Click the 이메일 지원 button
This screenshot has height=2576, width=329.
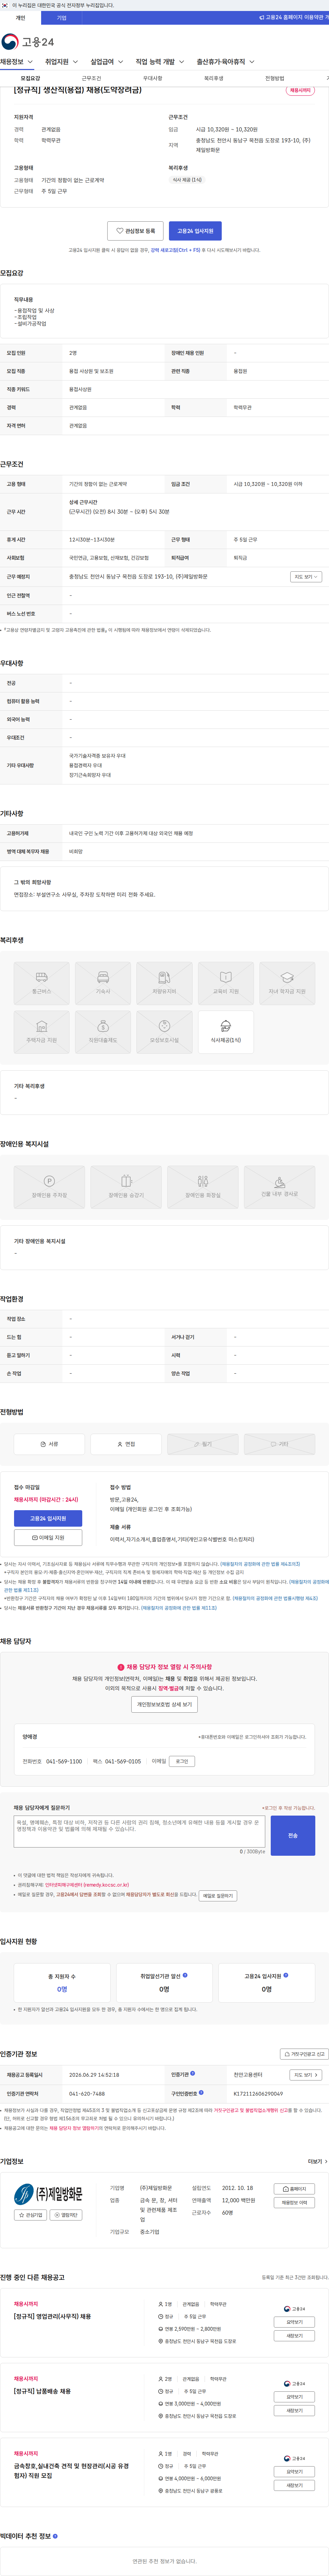coord(48,1538)
